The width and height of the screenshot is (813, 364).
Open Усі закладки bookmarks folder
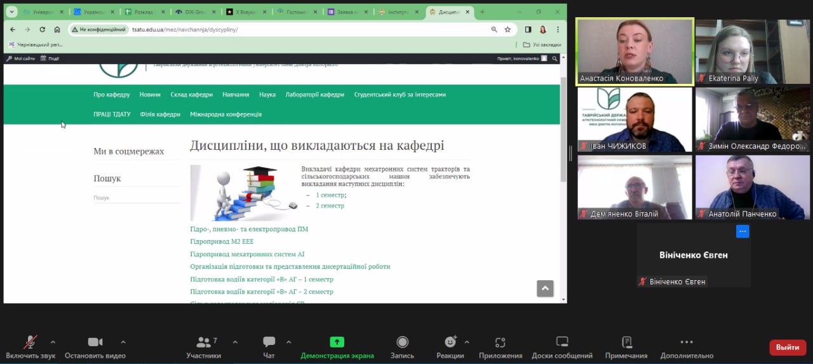coord(542,44)
